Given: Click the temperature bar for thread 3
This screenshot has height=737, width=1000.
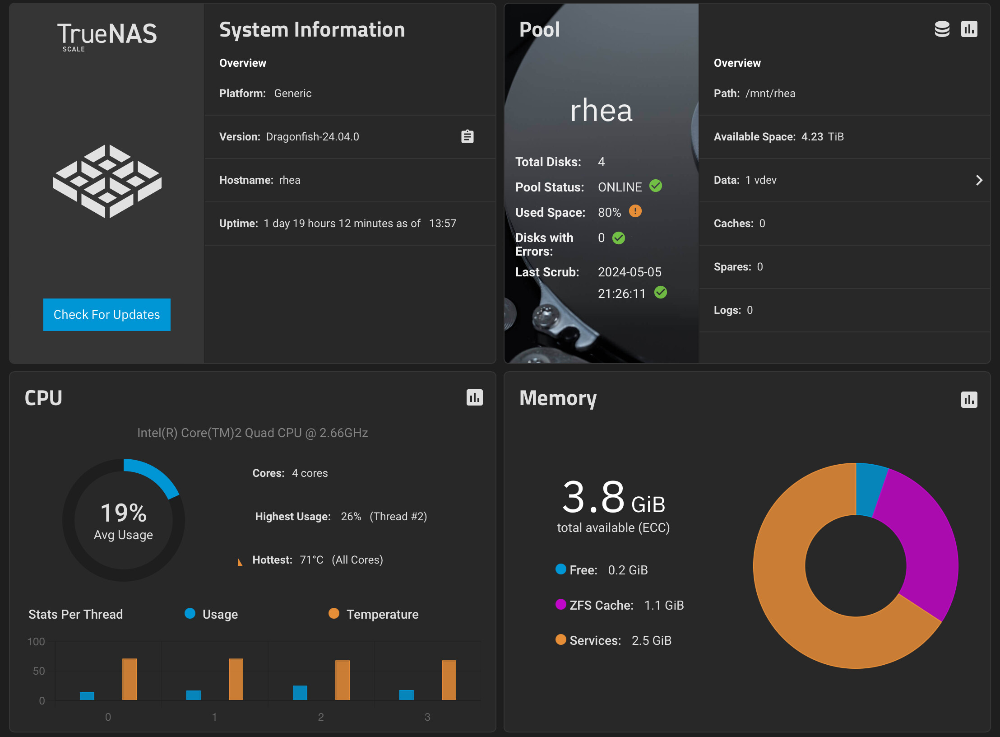Looking at the screenshot, I should click(449, 680).
